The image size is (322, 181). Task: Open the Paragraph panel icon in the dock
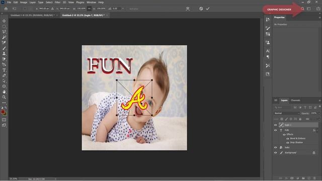(x=268, y=57)
